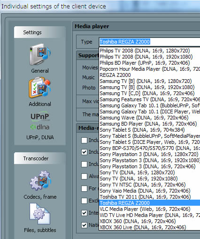Select Sony TV 1280x720 entry
Screen dimensions: 200x239
click(x=150, y=172)
